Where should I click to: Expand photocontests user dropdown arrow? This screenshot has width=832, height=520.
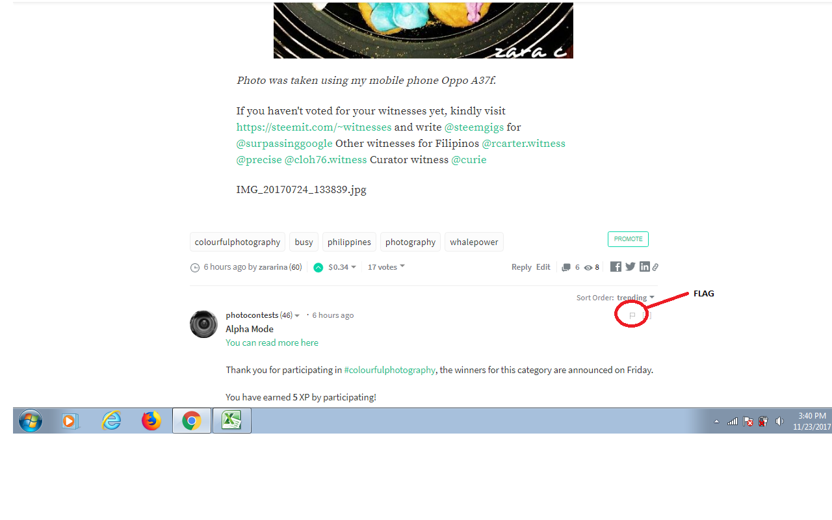[x=297, y=316]
